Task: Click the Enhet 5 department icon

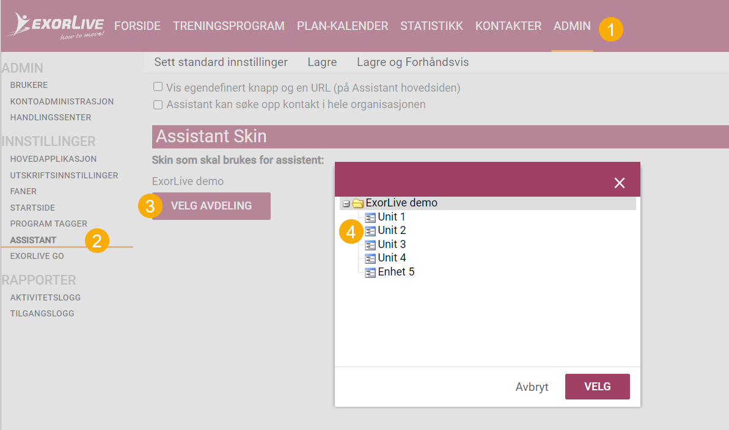Action: (x=370, y=272)
